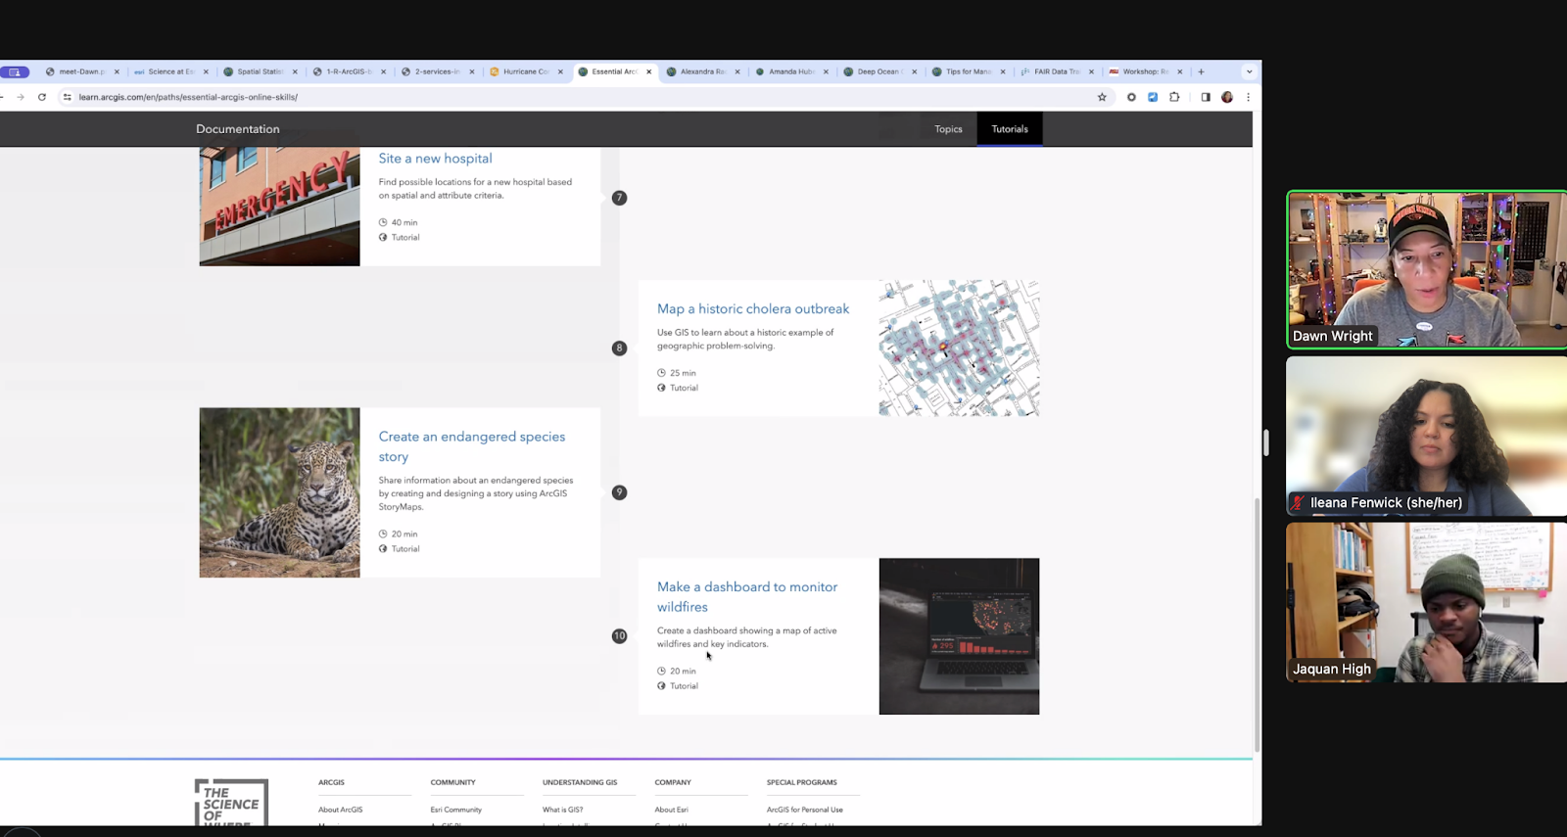Select Dawn Wright's video tile
1567x837 pixels.
click(x=1427, y=269)
